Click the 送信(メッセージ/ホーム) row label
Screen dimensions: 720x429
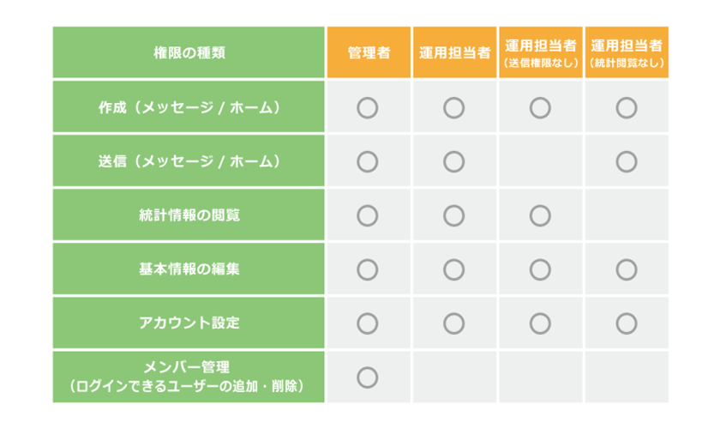[189, 160]
